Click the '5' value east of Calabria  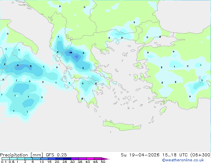(x=31, y=66)
